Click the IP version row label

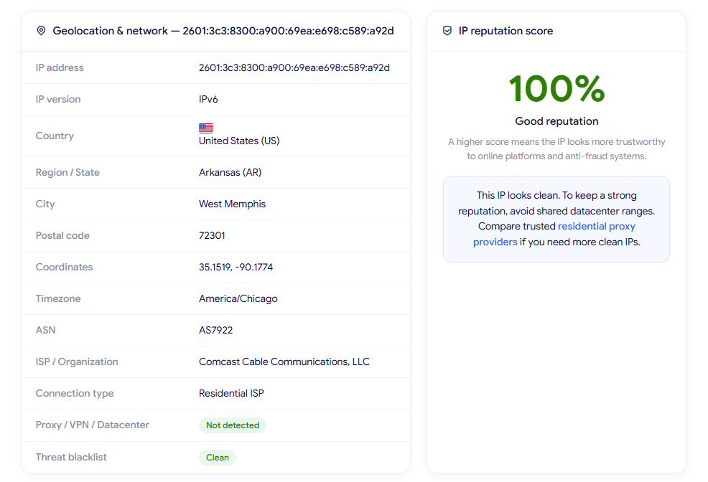(58, 99)
